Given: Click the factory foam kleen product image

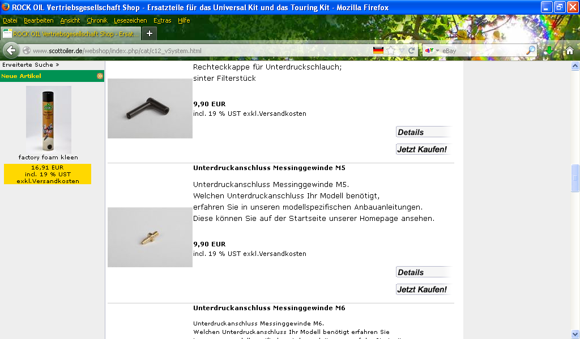Looking at the screenshot, I should [x=49, y=120].
